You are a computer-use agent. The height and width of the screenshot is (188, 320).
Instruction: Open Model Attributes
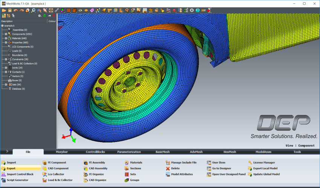coord(179,174)
